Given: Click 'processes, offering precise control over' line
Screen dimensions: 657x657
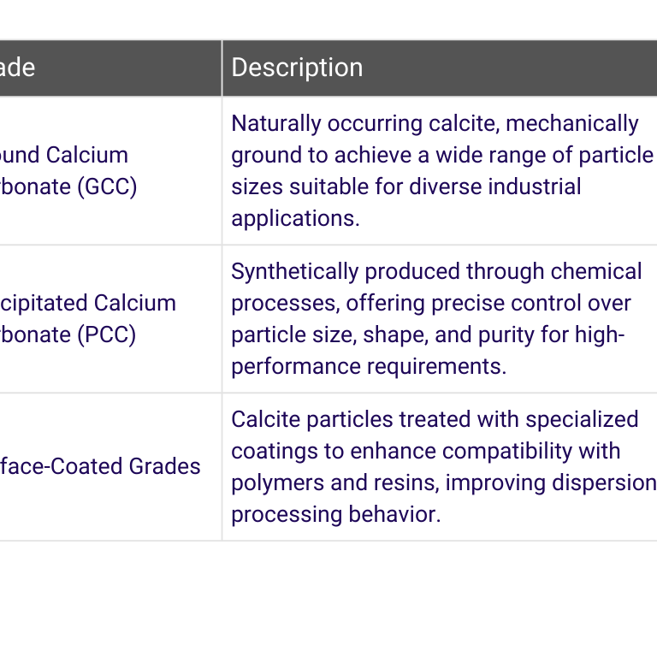Looking at the screenshot, I should [x=431, y=304].
